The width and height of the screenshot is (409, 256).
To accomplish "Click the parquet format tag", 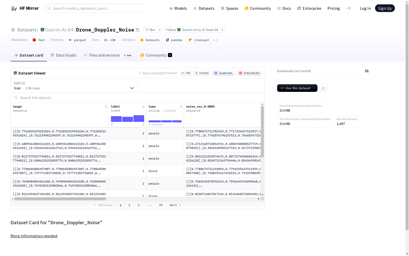I will [x=77, y=40].
